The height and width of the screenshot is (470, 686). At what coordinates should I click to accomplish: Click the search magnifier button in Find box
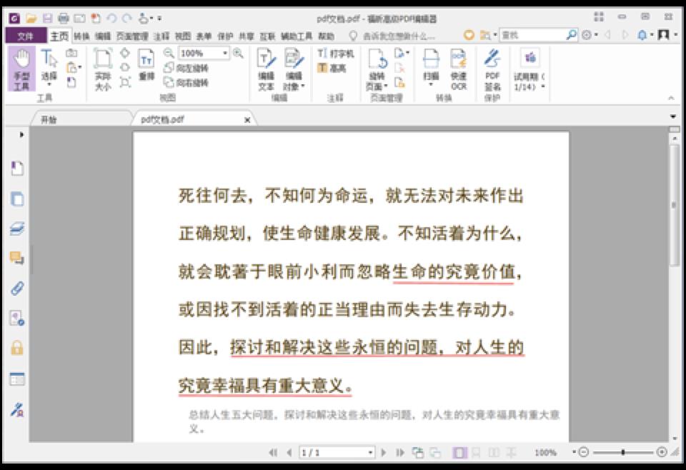[x=571, y=35]
